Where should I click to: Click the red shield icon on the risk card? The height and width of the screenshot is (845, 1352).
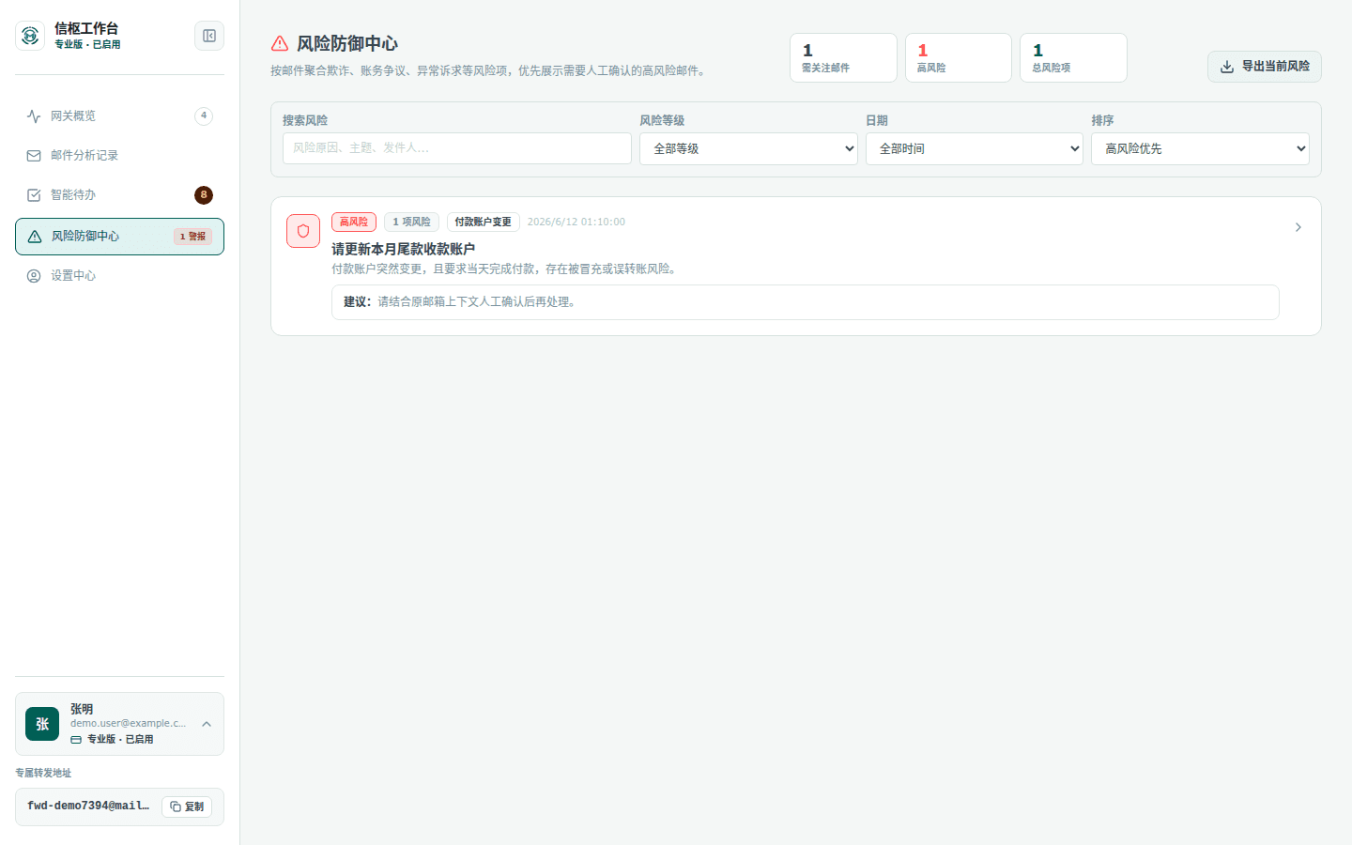pos(303,231)
